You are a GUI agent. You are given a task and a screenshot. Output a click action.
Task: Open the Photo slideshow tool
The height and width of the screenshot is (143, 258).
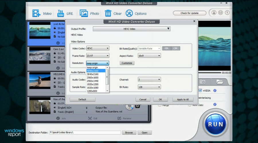(84, 13)
